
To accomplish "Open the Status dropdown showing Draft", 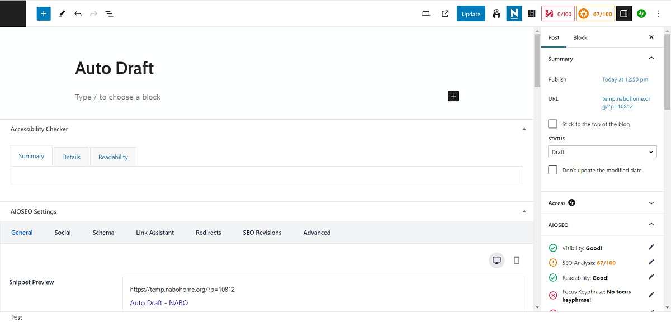I will [x=602, y=152].
